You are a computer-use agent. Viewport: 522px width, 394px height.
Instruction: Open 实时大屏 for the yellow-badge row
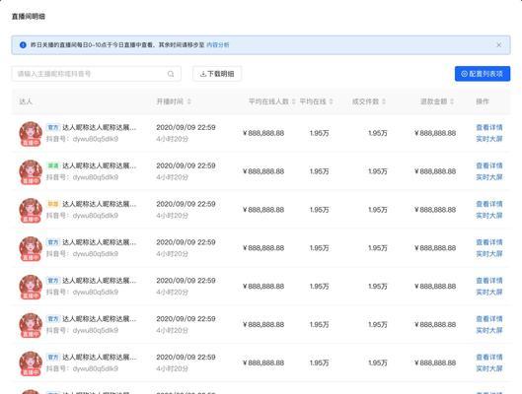coord(489,216)
